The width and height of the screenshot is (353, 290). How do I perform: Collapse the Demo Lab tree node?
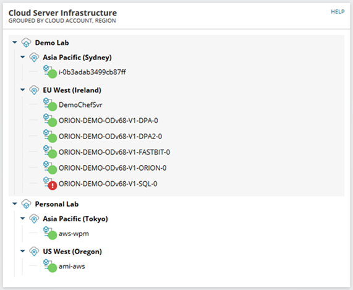[x=15, y=42]
